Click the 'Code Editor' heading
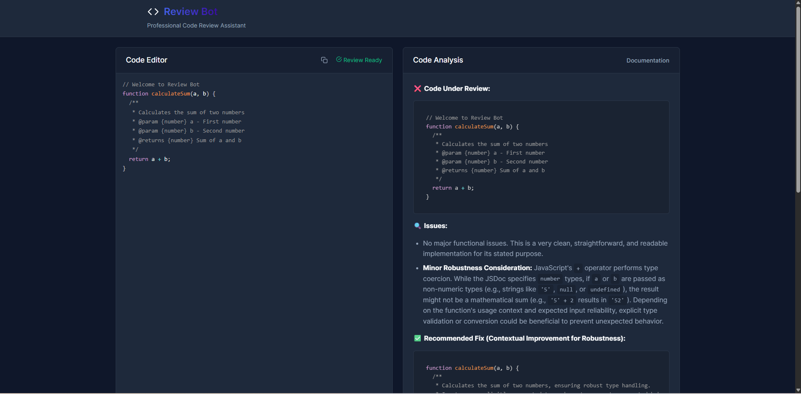 [x=147, y=60]
